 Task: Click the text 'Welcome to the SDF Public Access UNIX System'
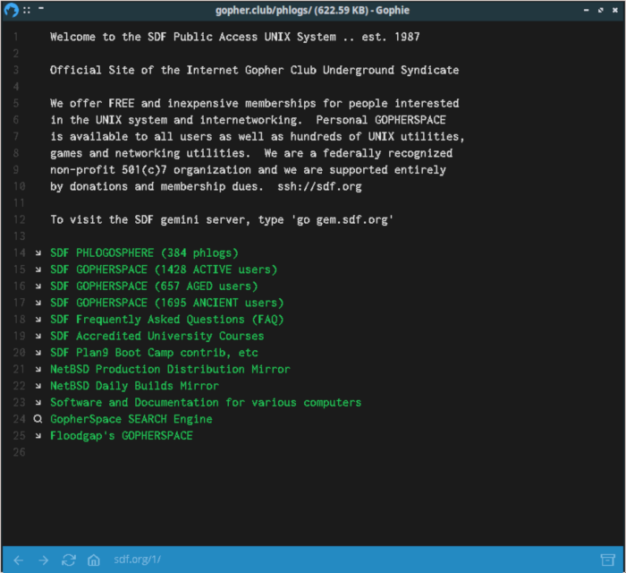(193, 37)
